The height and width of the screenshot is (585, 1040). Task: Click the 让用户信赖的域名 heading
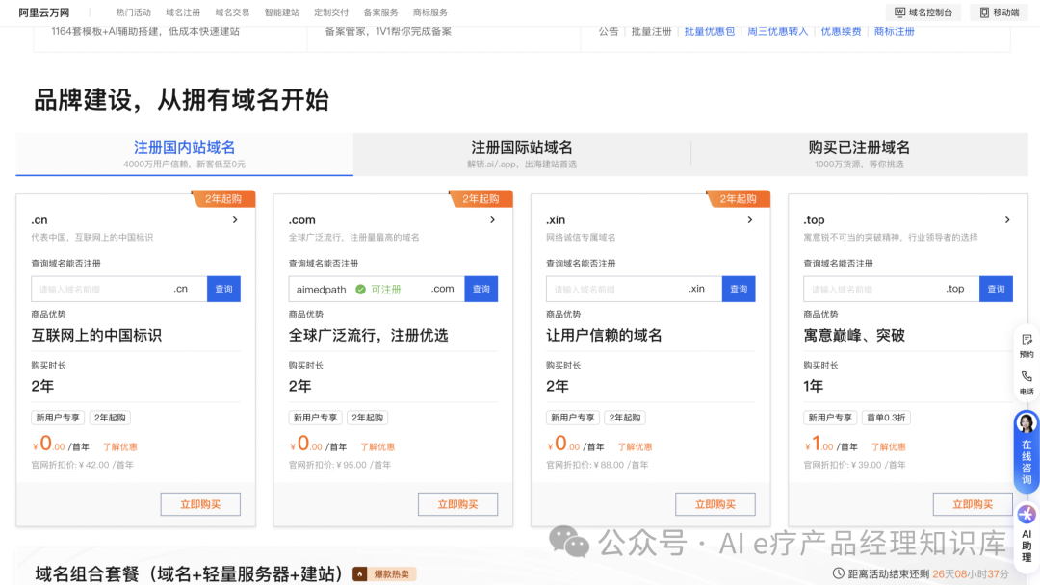tap(604, 335)
